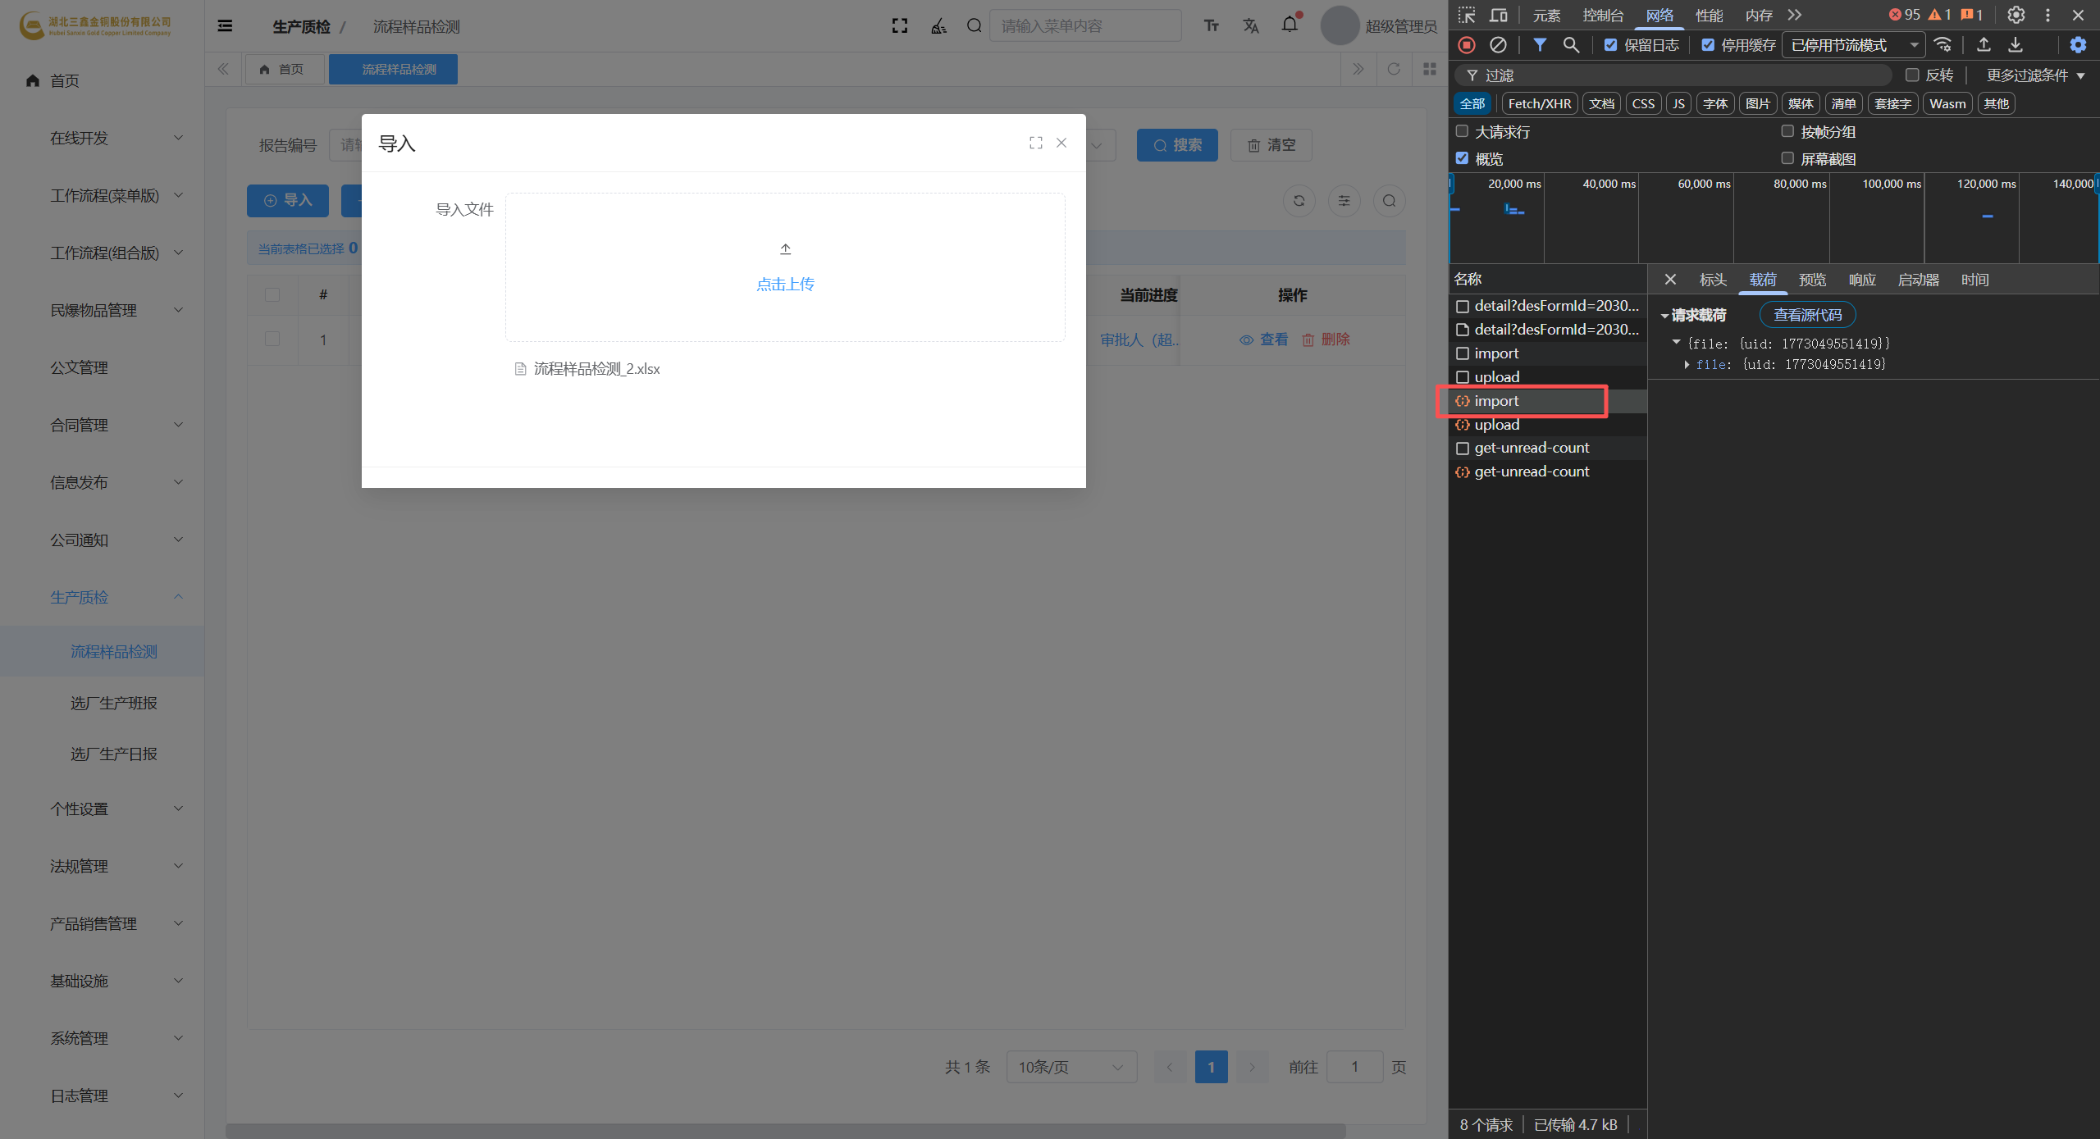The image size is (2100, 1139).
Task: Open DevTools settings gear
Action: [x=2016, y=15]
